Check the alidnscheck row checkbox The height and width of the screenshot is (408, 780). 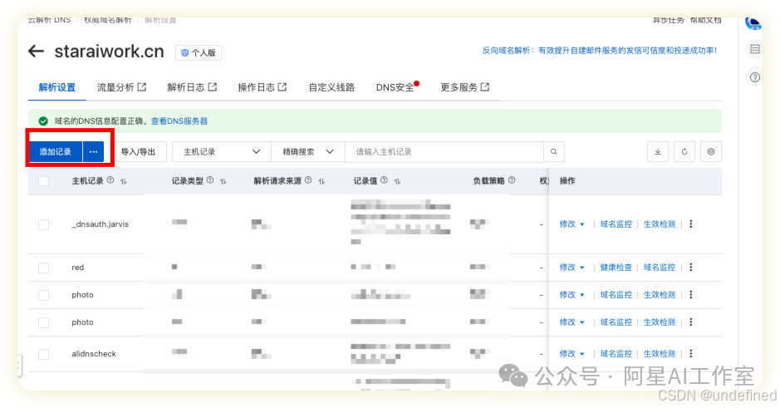pos(44,354)
